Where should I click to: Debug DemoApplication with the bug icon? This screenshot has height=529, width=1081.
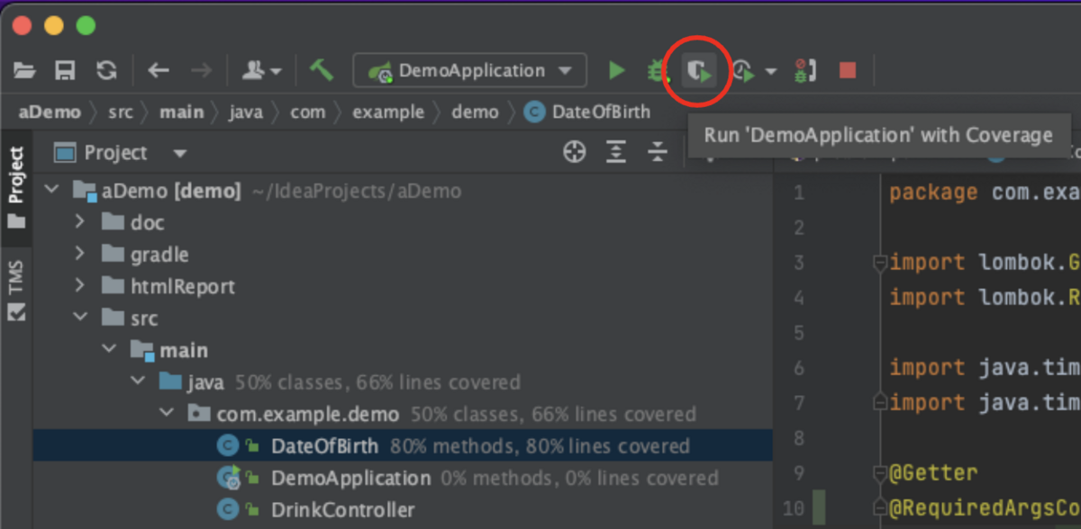tap(658, 70)
